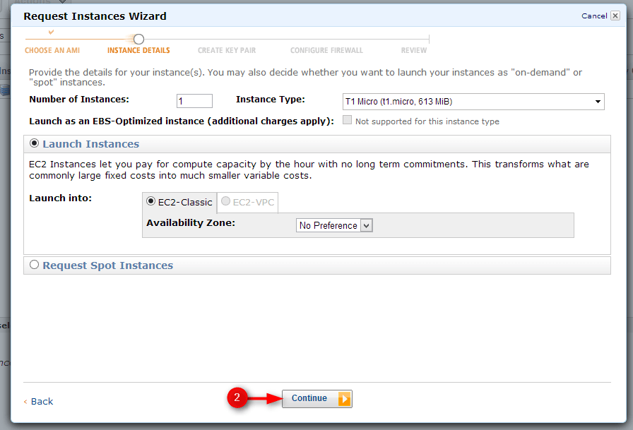Image resolution: width=633 pixels, height=430 pixels.
Task: Click the 'Not supported for this instance type' text
Action: pyautogui.click(x=427, y=121)
